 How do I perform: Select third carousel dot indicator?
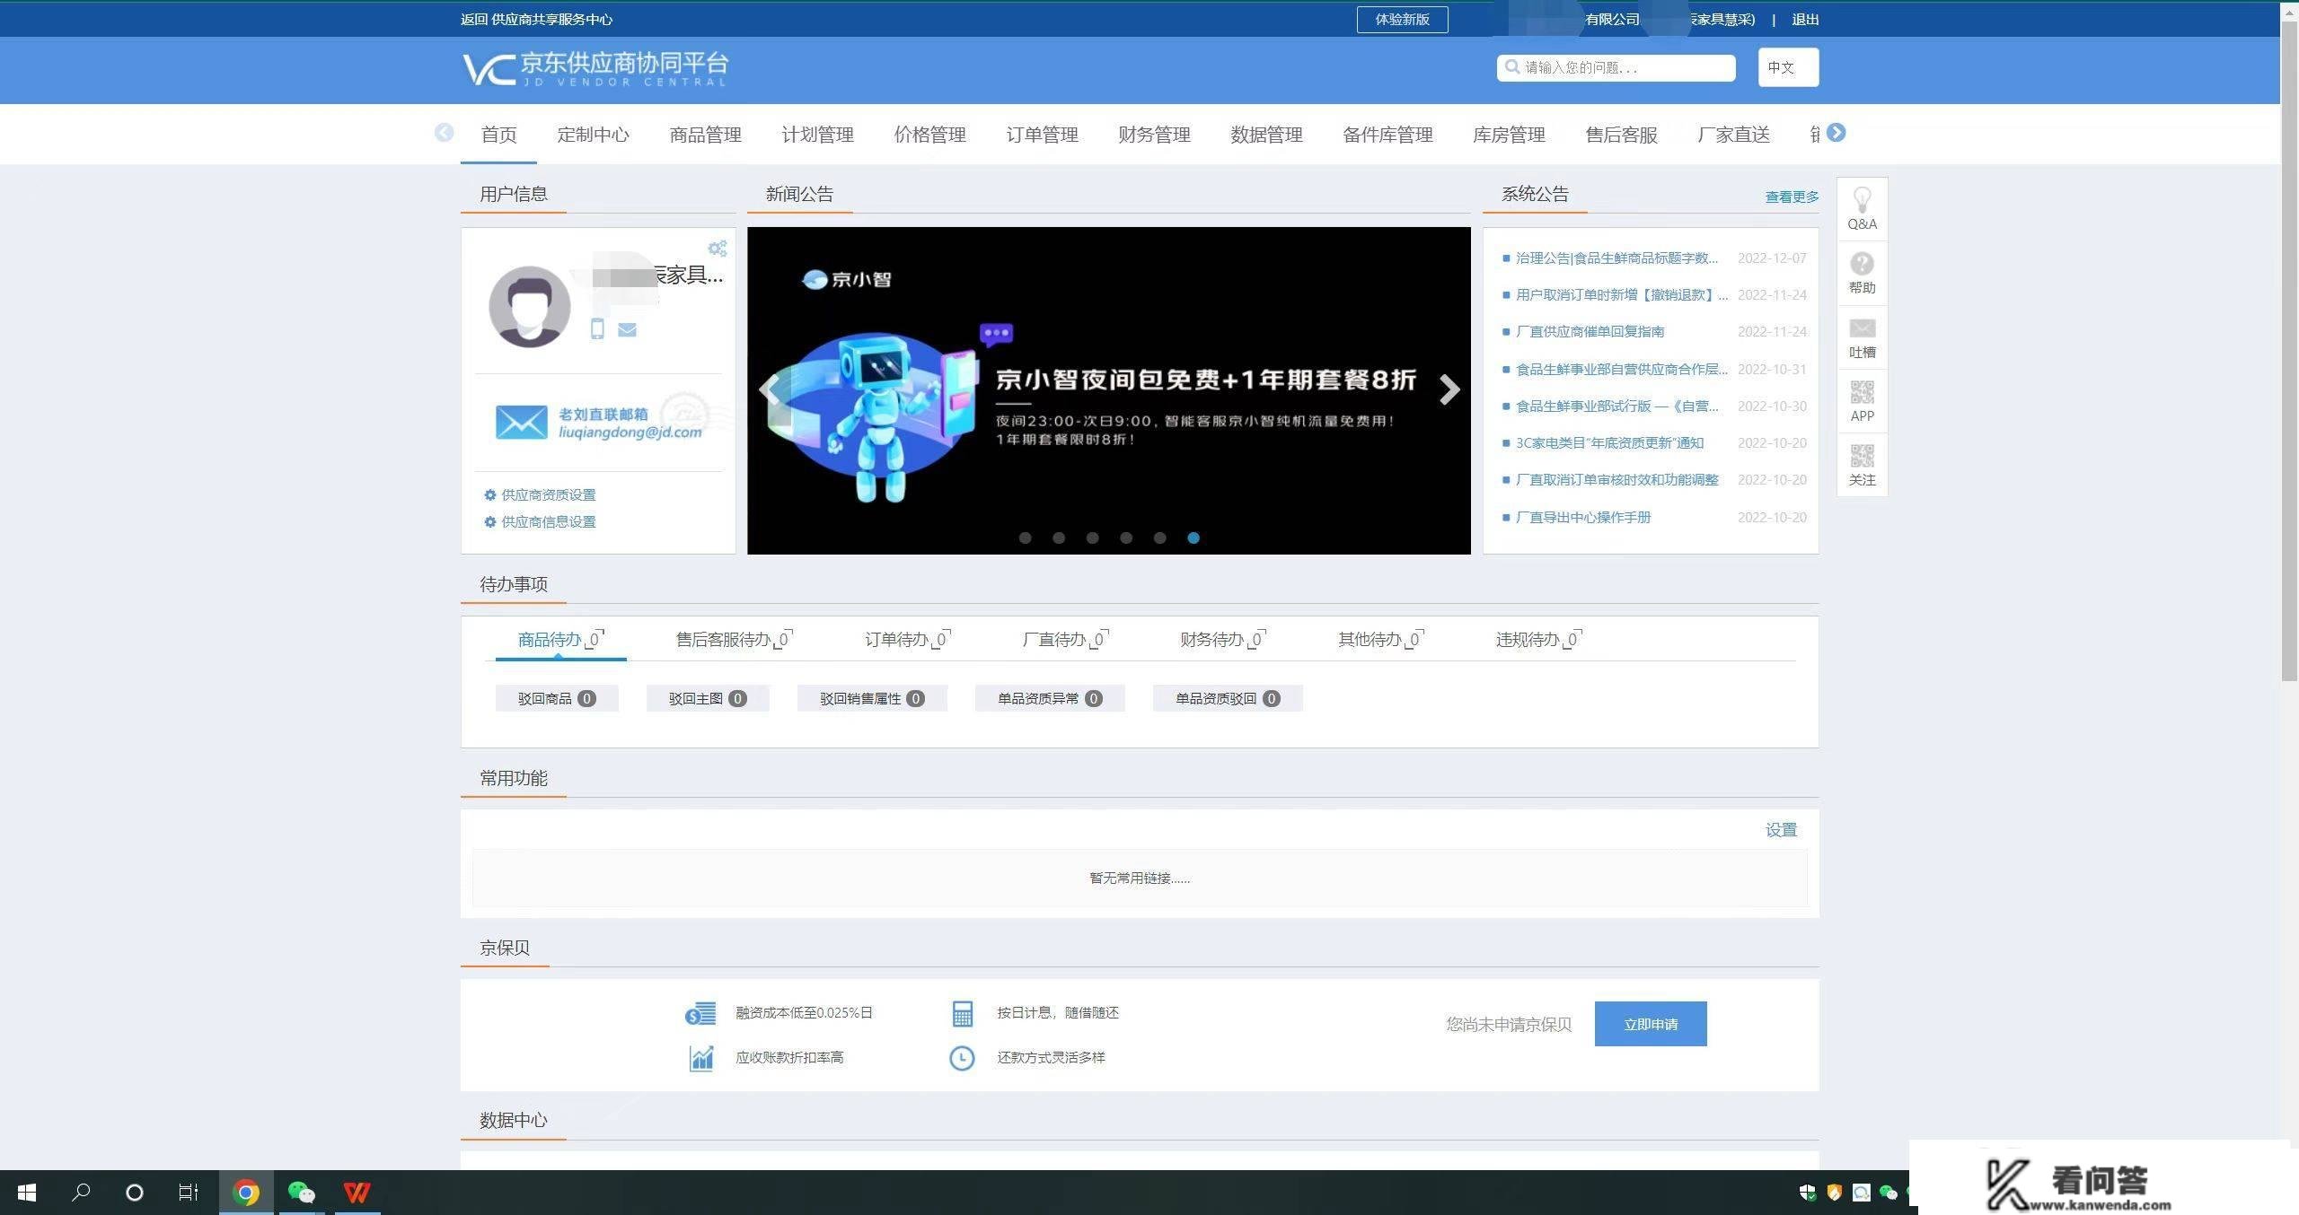point(1092,538)
